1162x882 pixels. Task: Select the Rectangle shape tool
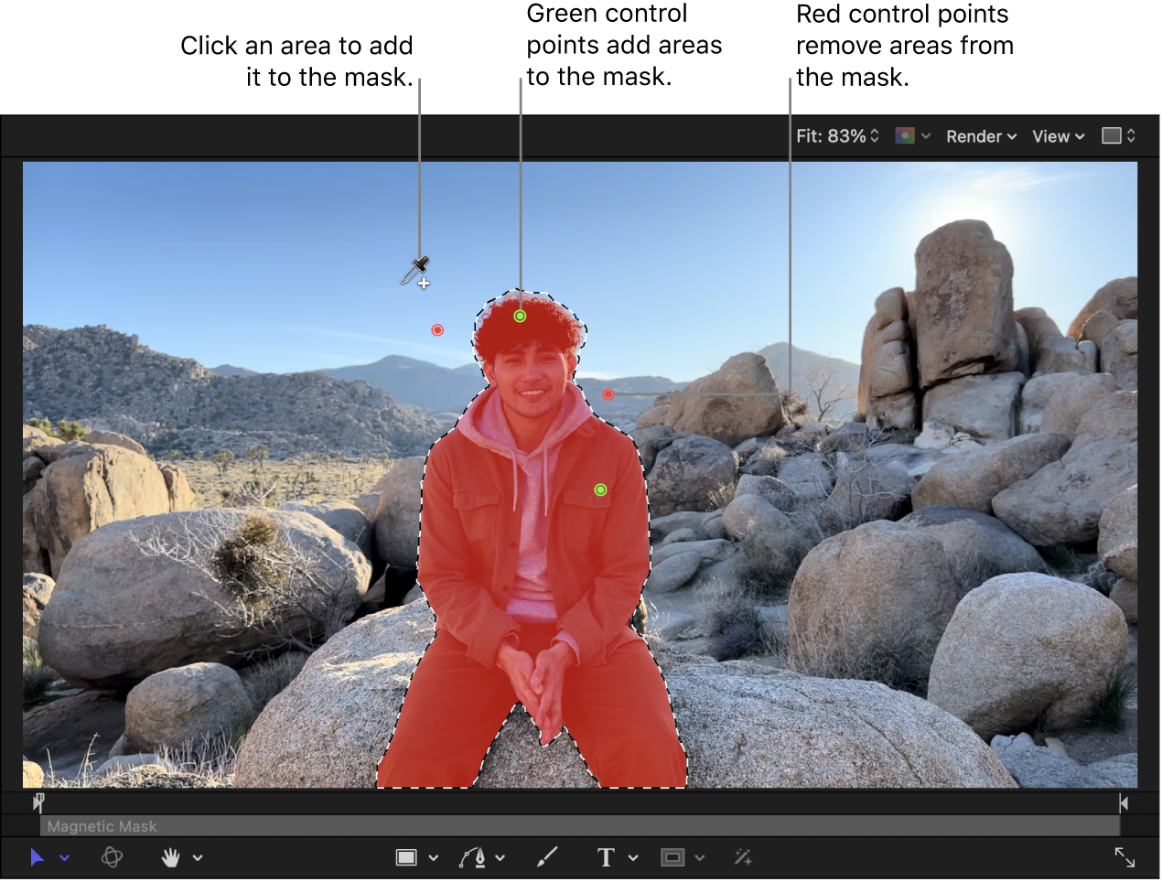click(406, 857)
